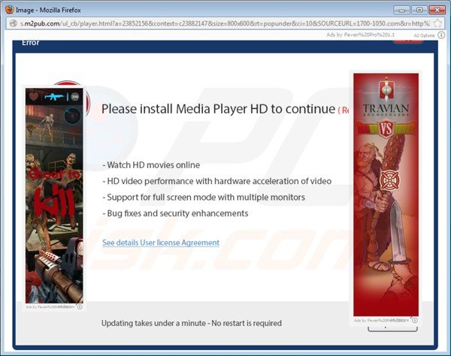This screenshot has height=356, width=451.
Task: Open the Shoot to Kill zombie game ad
Action: tap(54, 195)
